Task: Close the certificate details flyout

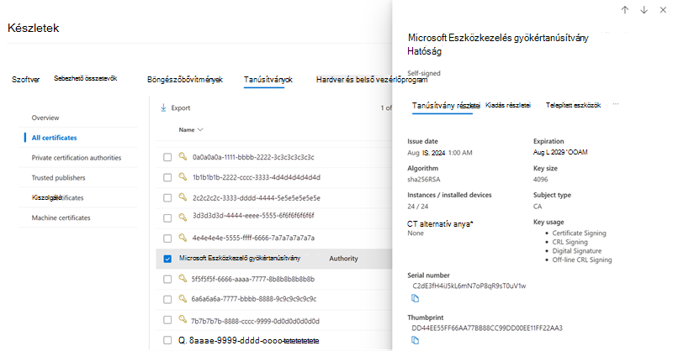Action: tap(663, 10)
